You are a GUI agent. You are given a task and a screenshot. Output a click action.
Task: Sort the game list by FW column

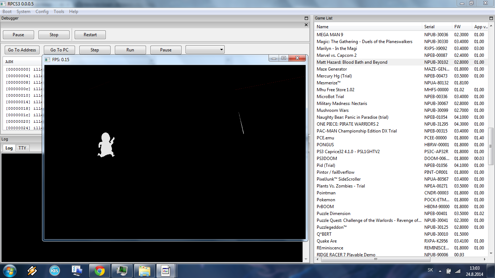pos(462,27)
